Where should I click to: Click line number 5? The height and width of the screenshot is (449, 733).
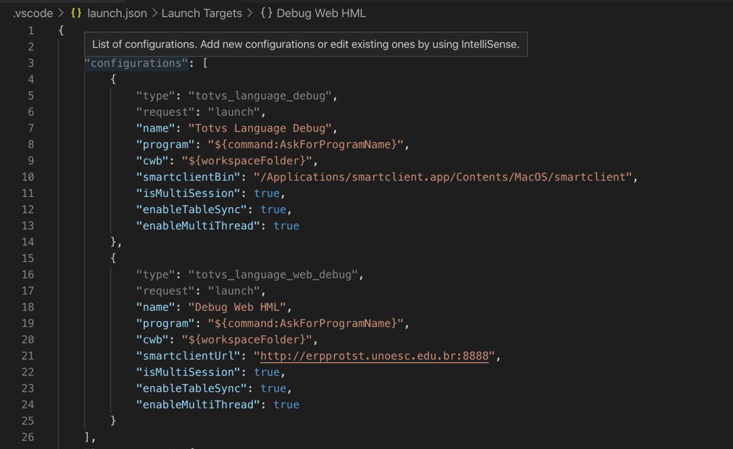(x=31, y=95)
